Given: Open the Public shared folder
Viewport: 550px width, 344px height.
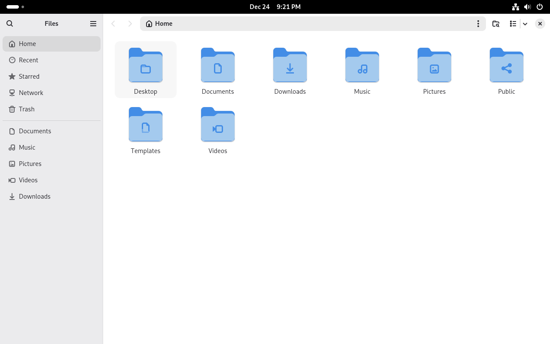Looking at the screenshot, I should (x=507, y=66).
